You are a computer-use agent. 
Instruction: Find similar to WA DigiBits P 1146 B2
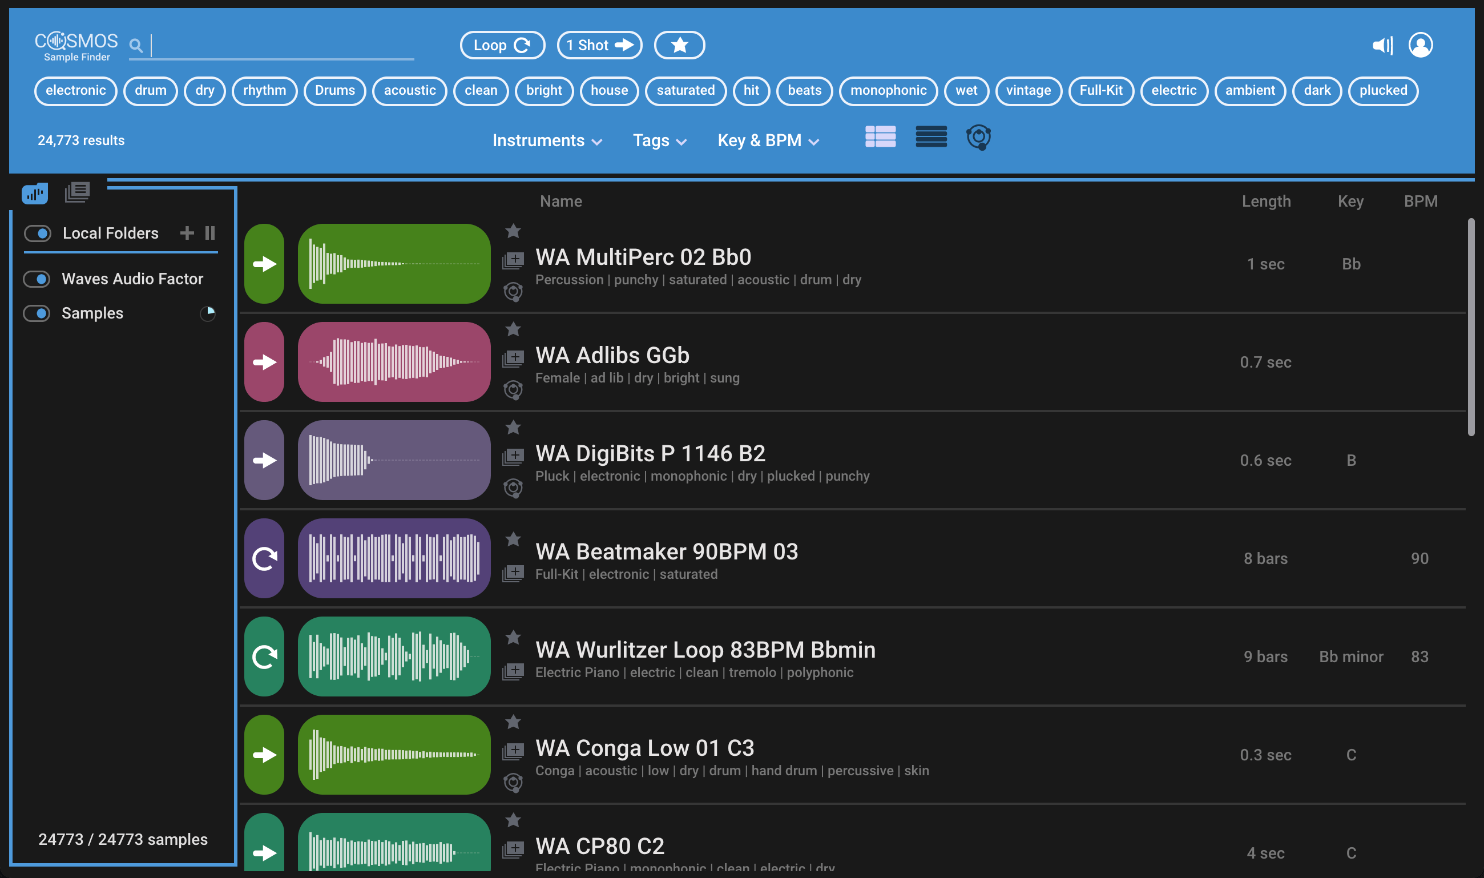(x=513, y=488)
